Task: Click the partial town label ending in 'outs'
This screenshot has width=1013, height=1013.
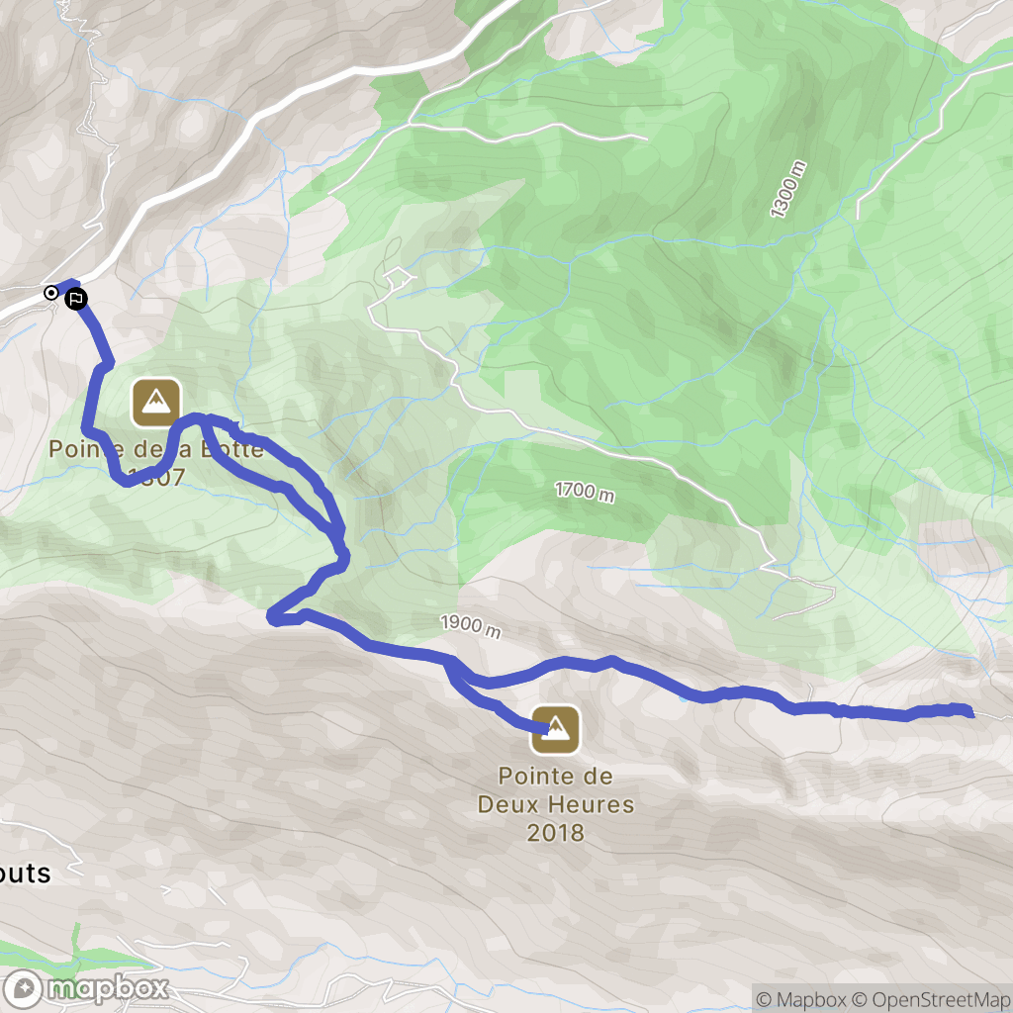Action: click(25, 874)
